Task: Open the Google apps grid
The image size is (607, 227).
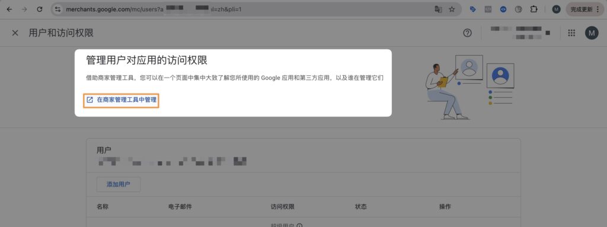Action: (571, 33)
